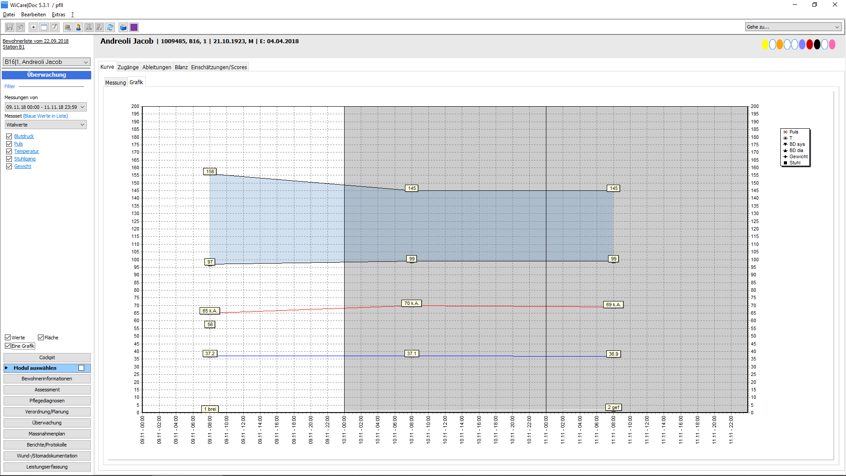846x476 pixels.
Task: Uncheck the Puls checkbox
Action: (x=9, y=144)
